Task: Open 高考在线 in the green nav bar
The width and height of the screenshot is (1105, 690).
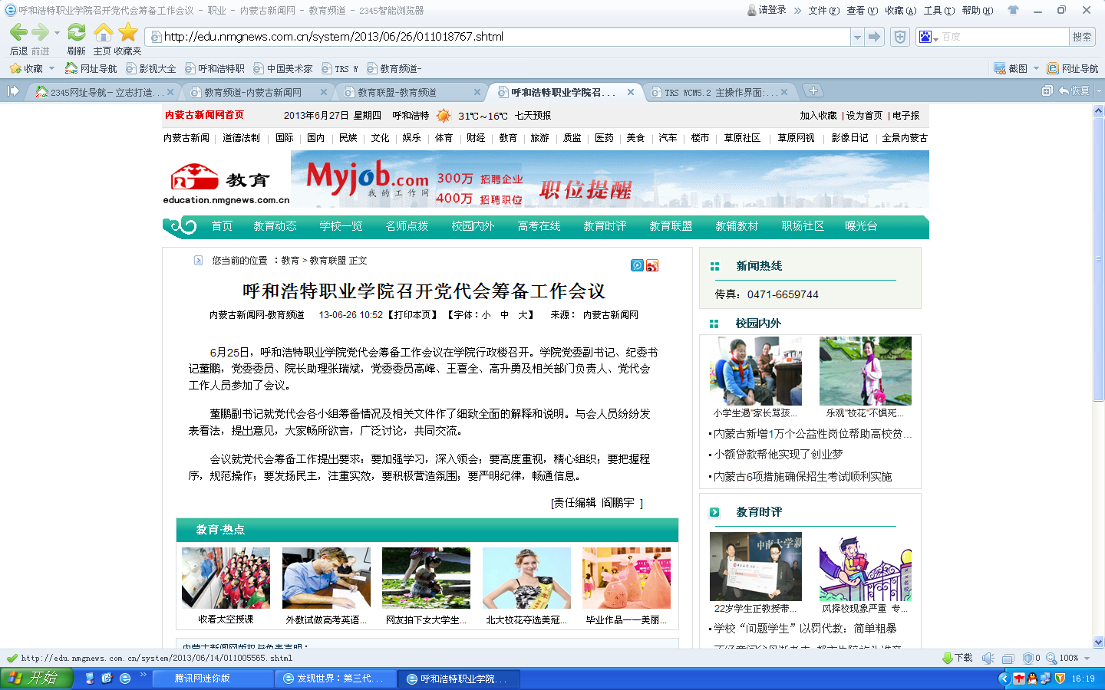Action: click(x=539, y=226)
